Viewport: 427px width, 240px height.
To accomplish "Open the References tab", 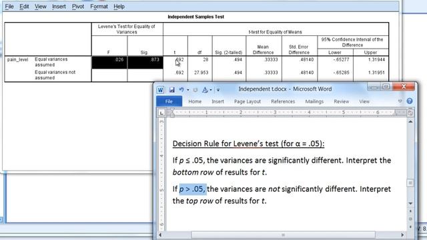I will [x=283, y=101].
